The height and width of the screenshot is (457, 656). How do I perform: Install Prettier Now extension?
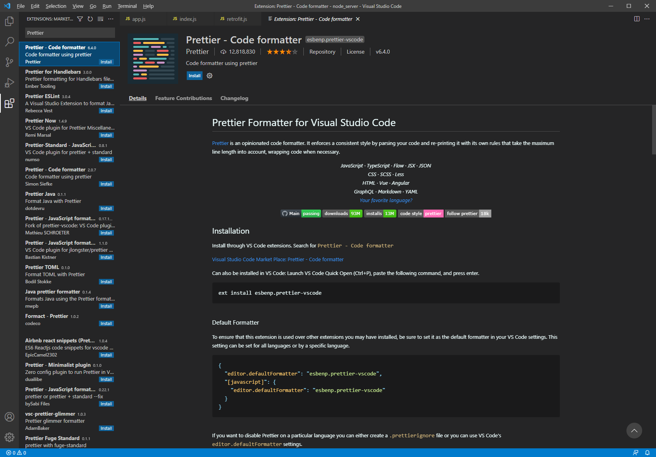106,135
